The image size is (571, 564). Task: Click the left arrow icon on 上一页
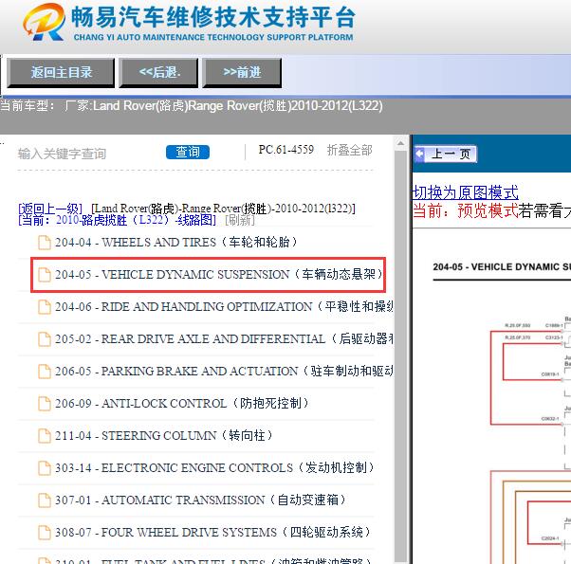click(419, 154)
